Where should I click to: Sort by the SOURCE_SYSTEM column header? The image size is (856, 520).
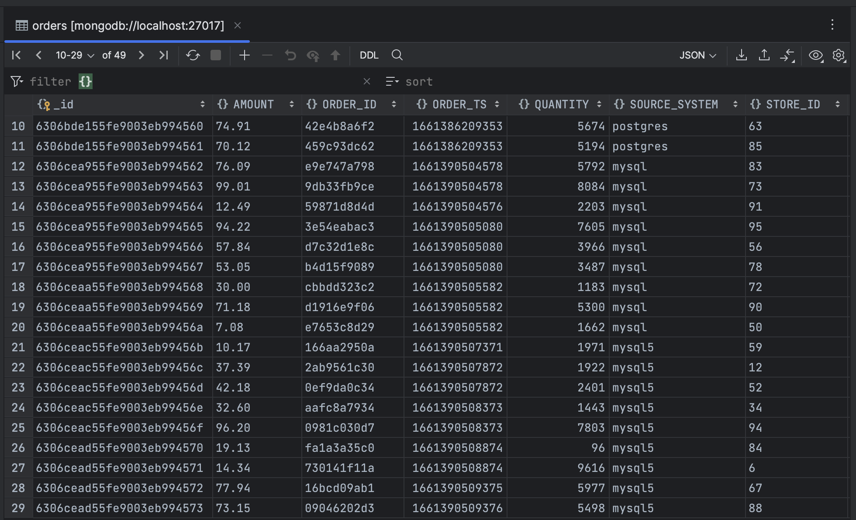point(677,104)
